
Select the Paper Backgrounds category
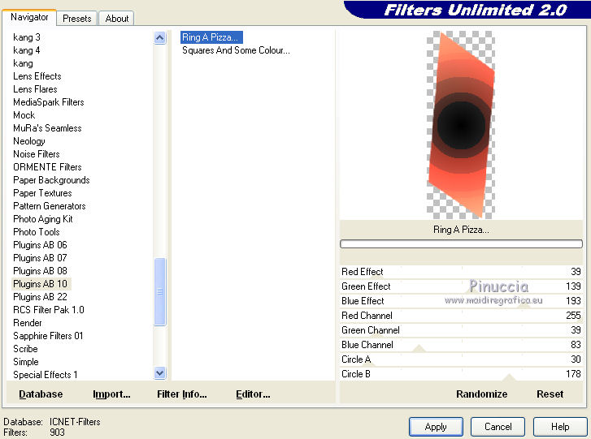pos(51,180)
